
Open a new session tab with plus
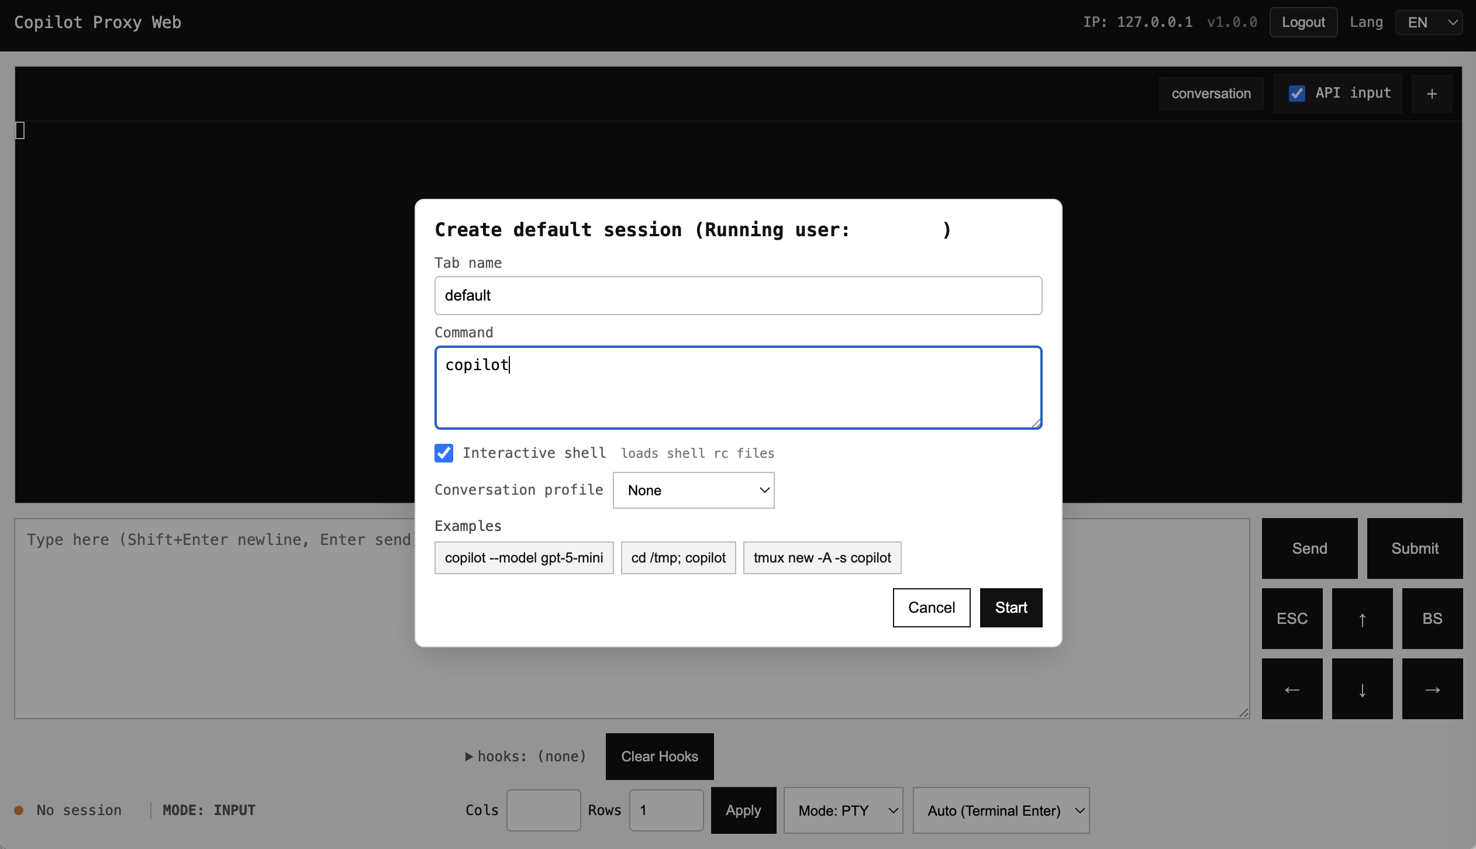click(x=1432, y=94)
